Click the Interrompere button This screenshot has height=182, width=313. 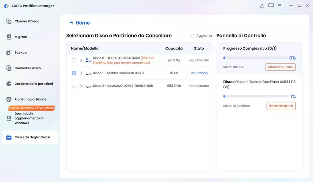pyautogui.click(x=281, y=106)
